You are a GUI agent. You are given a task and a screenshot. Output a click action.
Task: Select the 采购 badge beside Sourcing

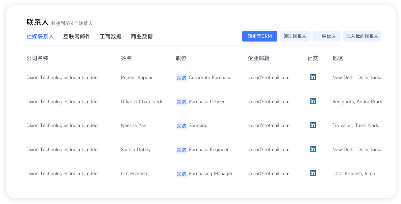point(181,126)
